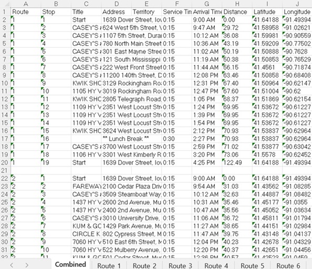Click the next sheet navigation arrow
This screenshot has width=312, height=269.
tap(27, 265)
